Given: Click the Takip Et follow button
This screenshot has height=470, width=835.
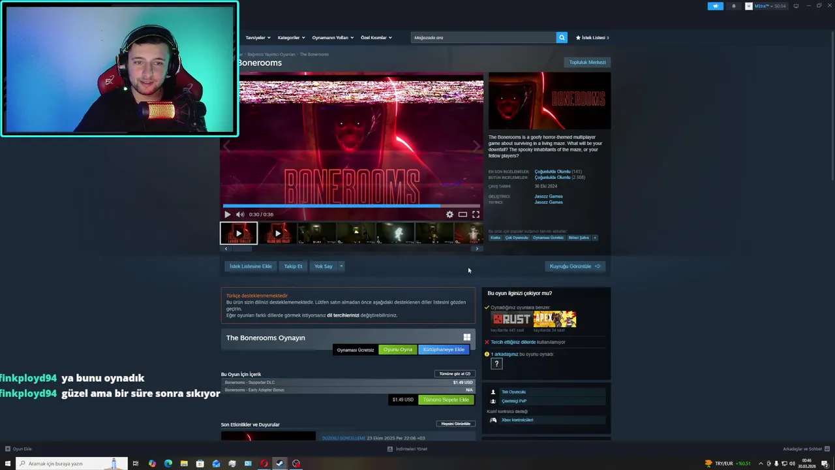Looking at the screenshot, I should (293, 266).
